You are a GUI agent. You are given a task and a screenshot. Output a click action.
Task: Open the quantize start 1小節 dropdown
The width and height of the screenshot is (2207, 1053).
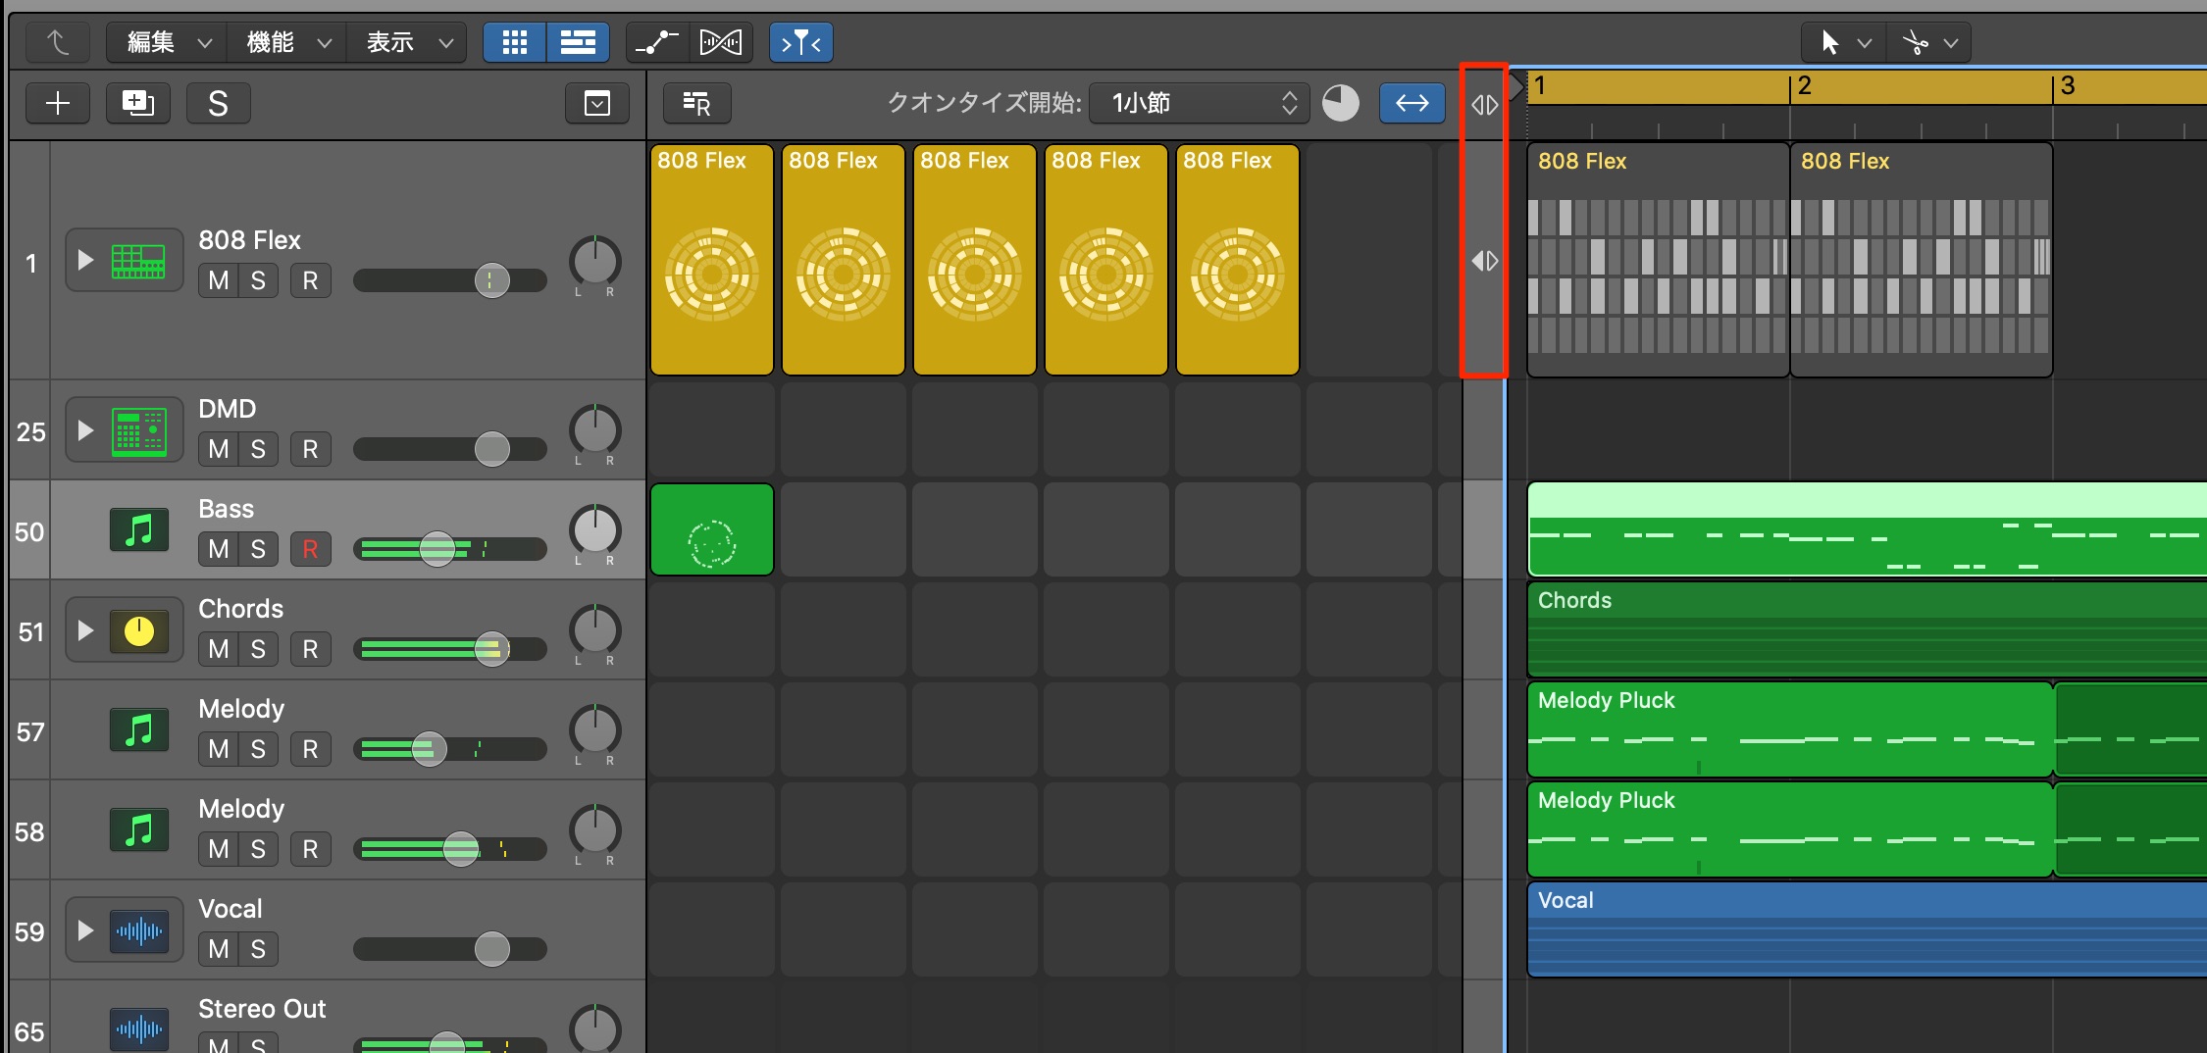coord(1199,103)
